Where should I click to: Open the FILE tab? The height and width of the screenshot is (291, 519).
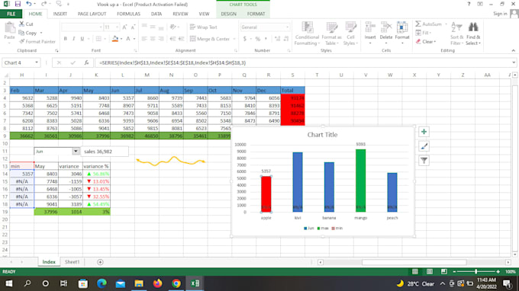pyautogui.click(x=11, y=14)
